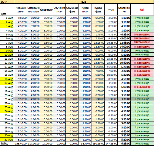Select Курсы факт value 11:30:00 for 13-Aug
The image size is (154, 146).
(x=98, y=67)
